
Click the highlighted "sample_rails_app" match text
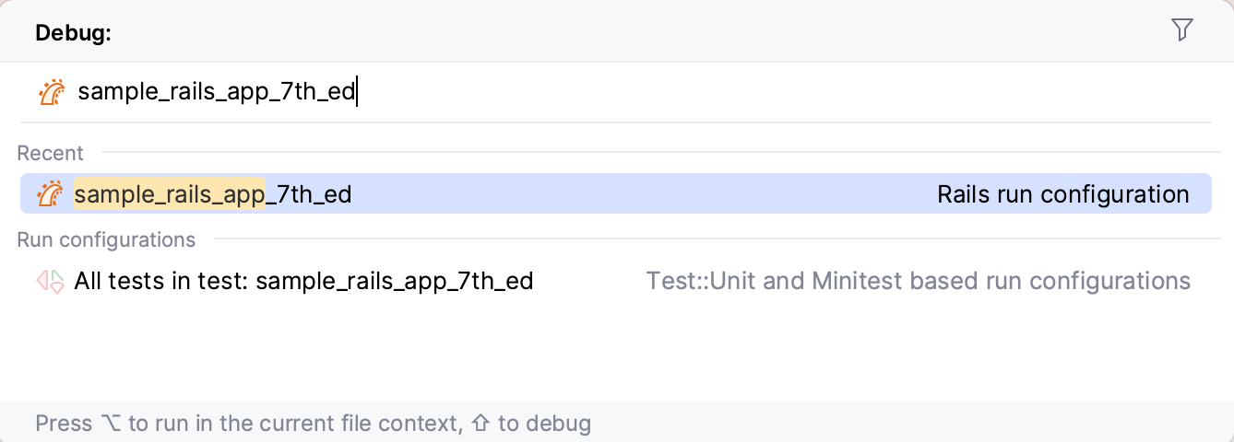coord(170,194)
